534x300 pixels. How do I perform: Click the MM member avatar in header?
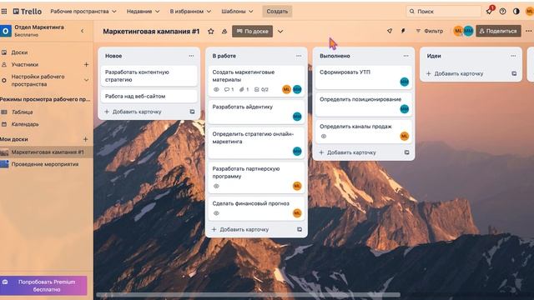[x=469, y=31]
